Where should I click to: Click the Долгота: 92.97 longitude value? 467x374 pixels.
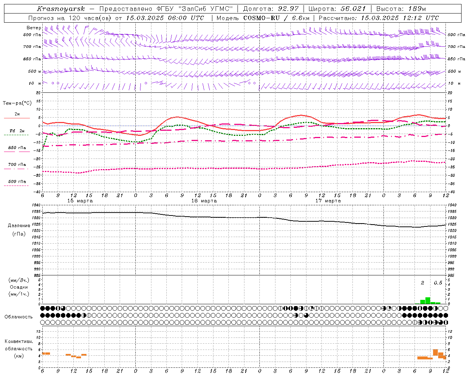pos(271,9)
